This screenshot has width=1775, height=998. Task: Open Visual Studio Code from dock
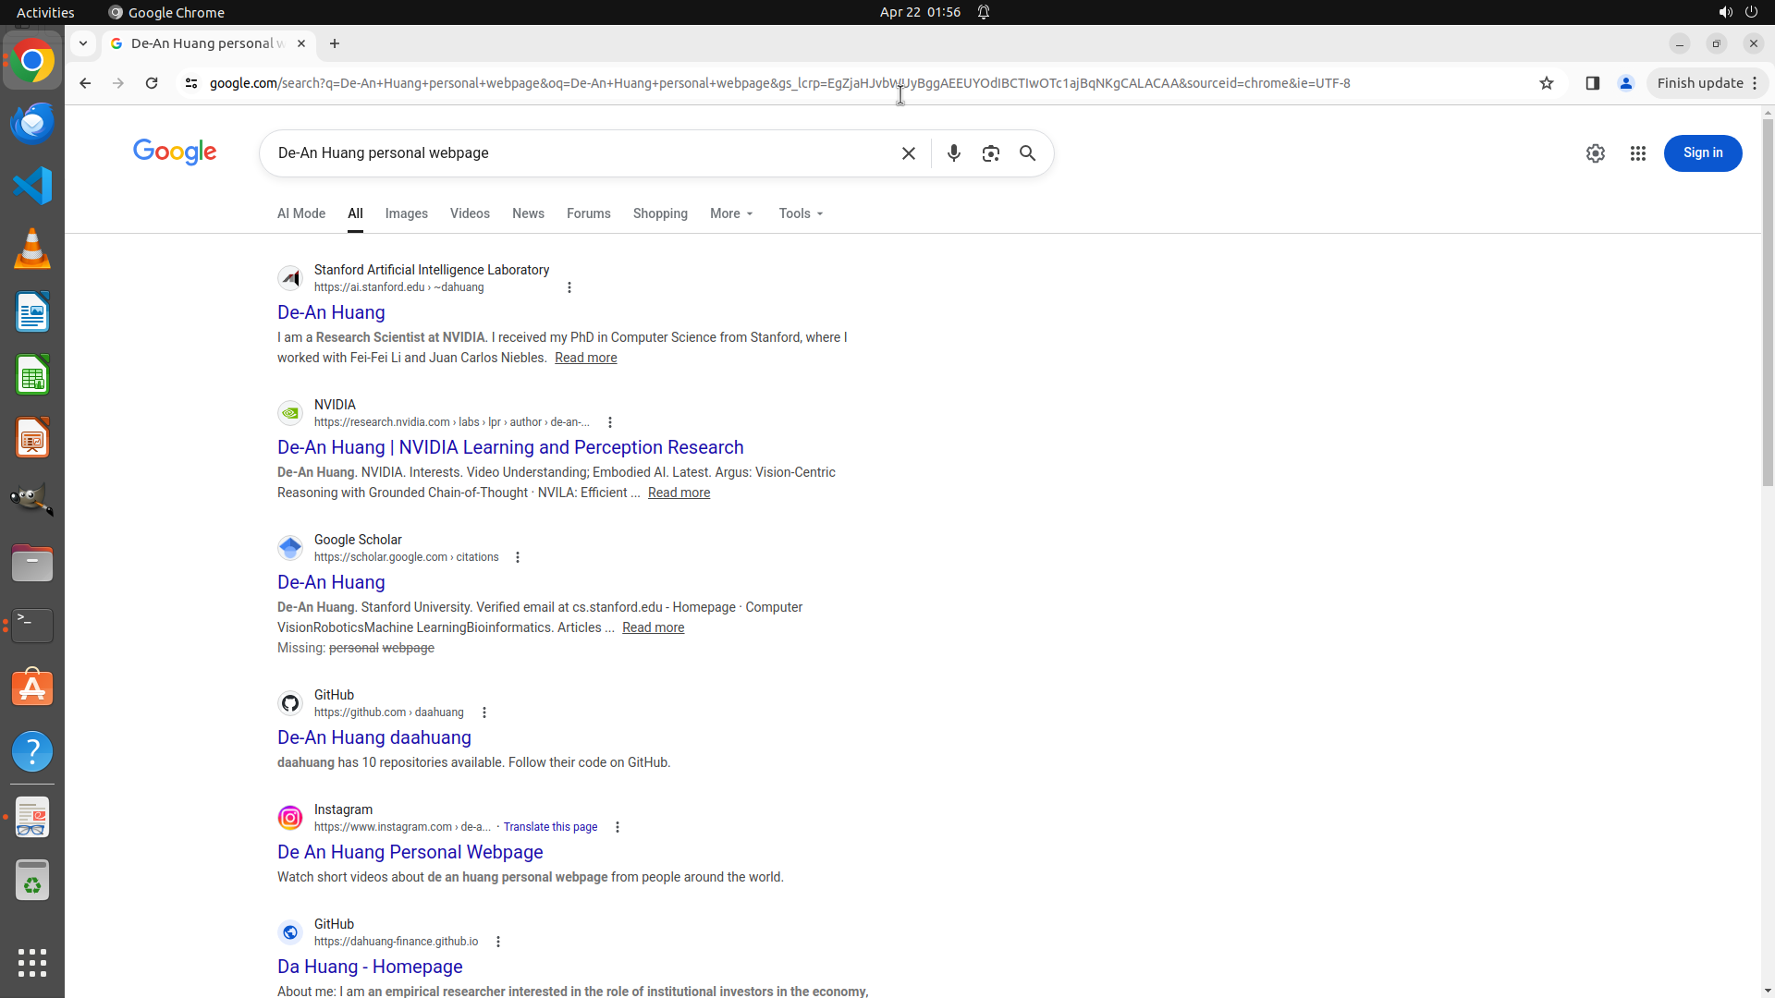(32, 186)
